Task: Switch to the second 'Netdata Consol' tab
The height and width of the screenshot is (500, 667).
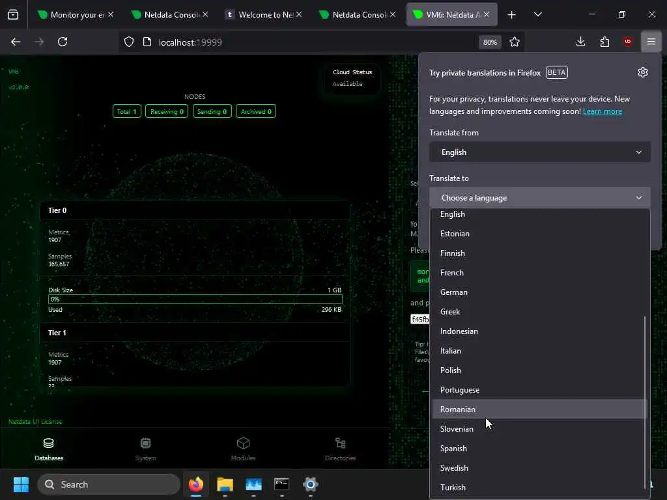Action: [x=358, y=14]
